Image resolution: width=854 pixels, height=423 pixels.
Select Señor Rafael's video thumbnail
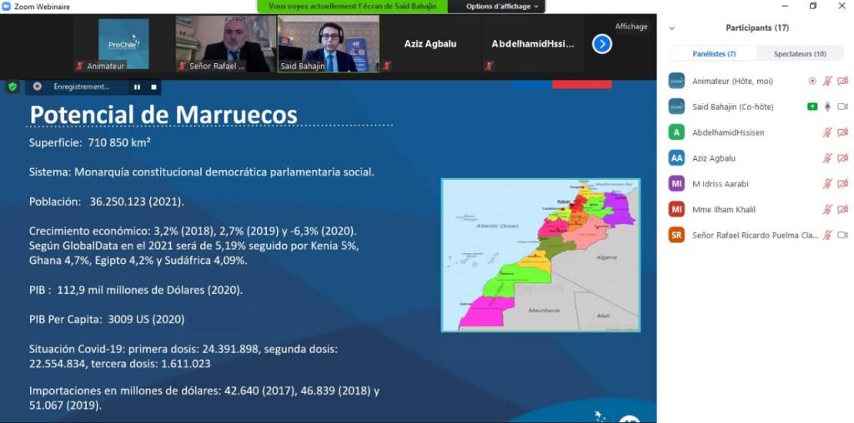(x=225, y=43)
